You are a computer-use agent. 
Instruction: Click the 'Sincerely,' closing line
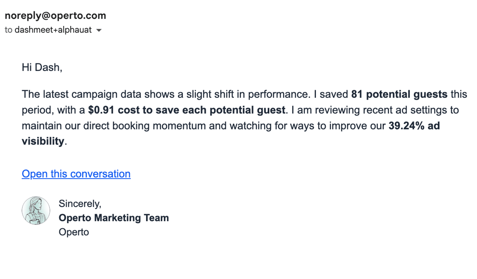[80, 204]
